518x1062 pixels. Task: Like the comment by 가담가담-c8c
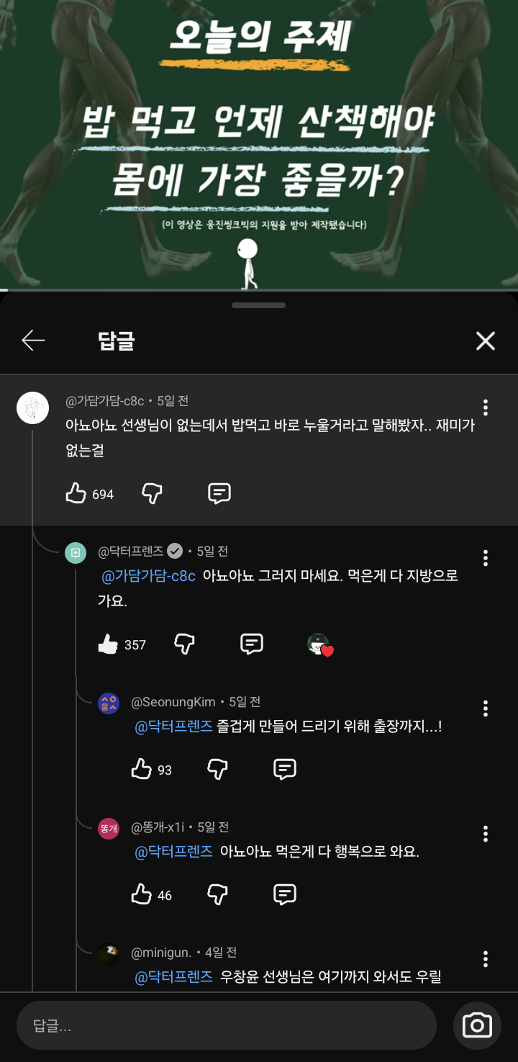76,494
